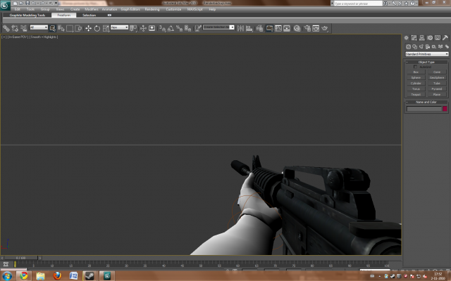This screenshot has height=281, width=451.
Task: Click the Teapot primitive button
Action: (416, 94)
